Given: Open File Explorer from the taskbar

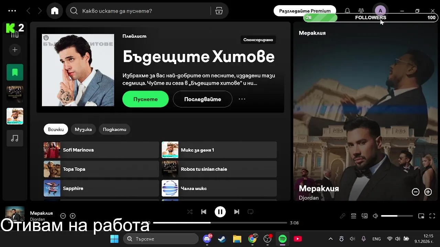Looking at the screenshot, I should tap(237, 239).
